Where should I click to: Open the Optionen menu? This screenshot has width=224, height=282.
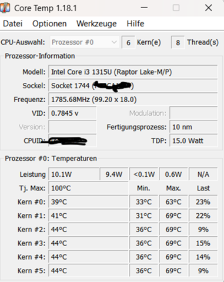tap(49, 23)
